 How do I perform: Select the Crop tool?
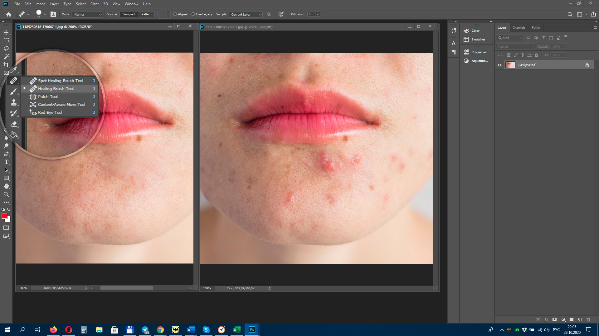[6, 65]
